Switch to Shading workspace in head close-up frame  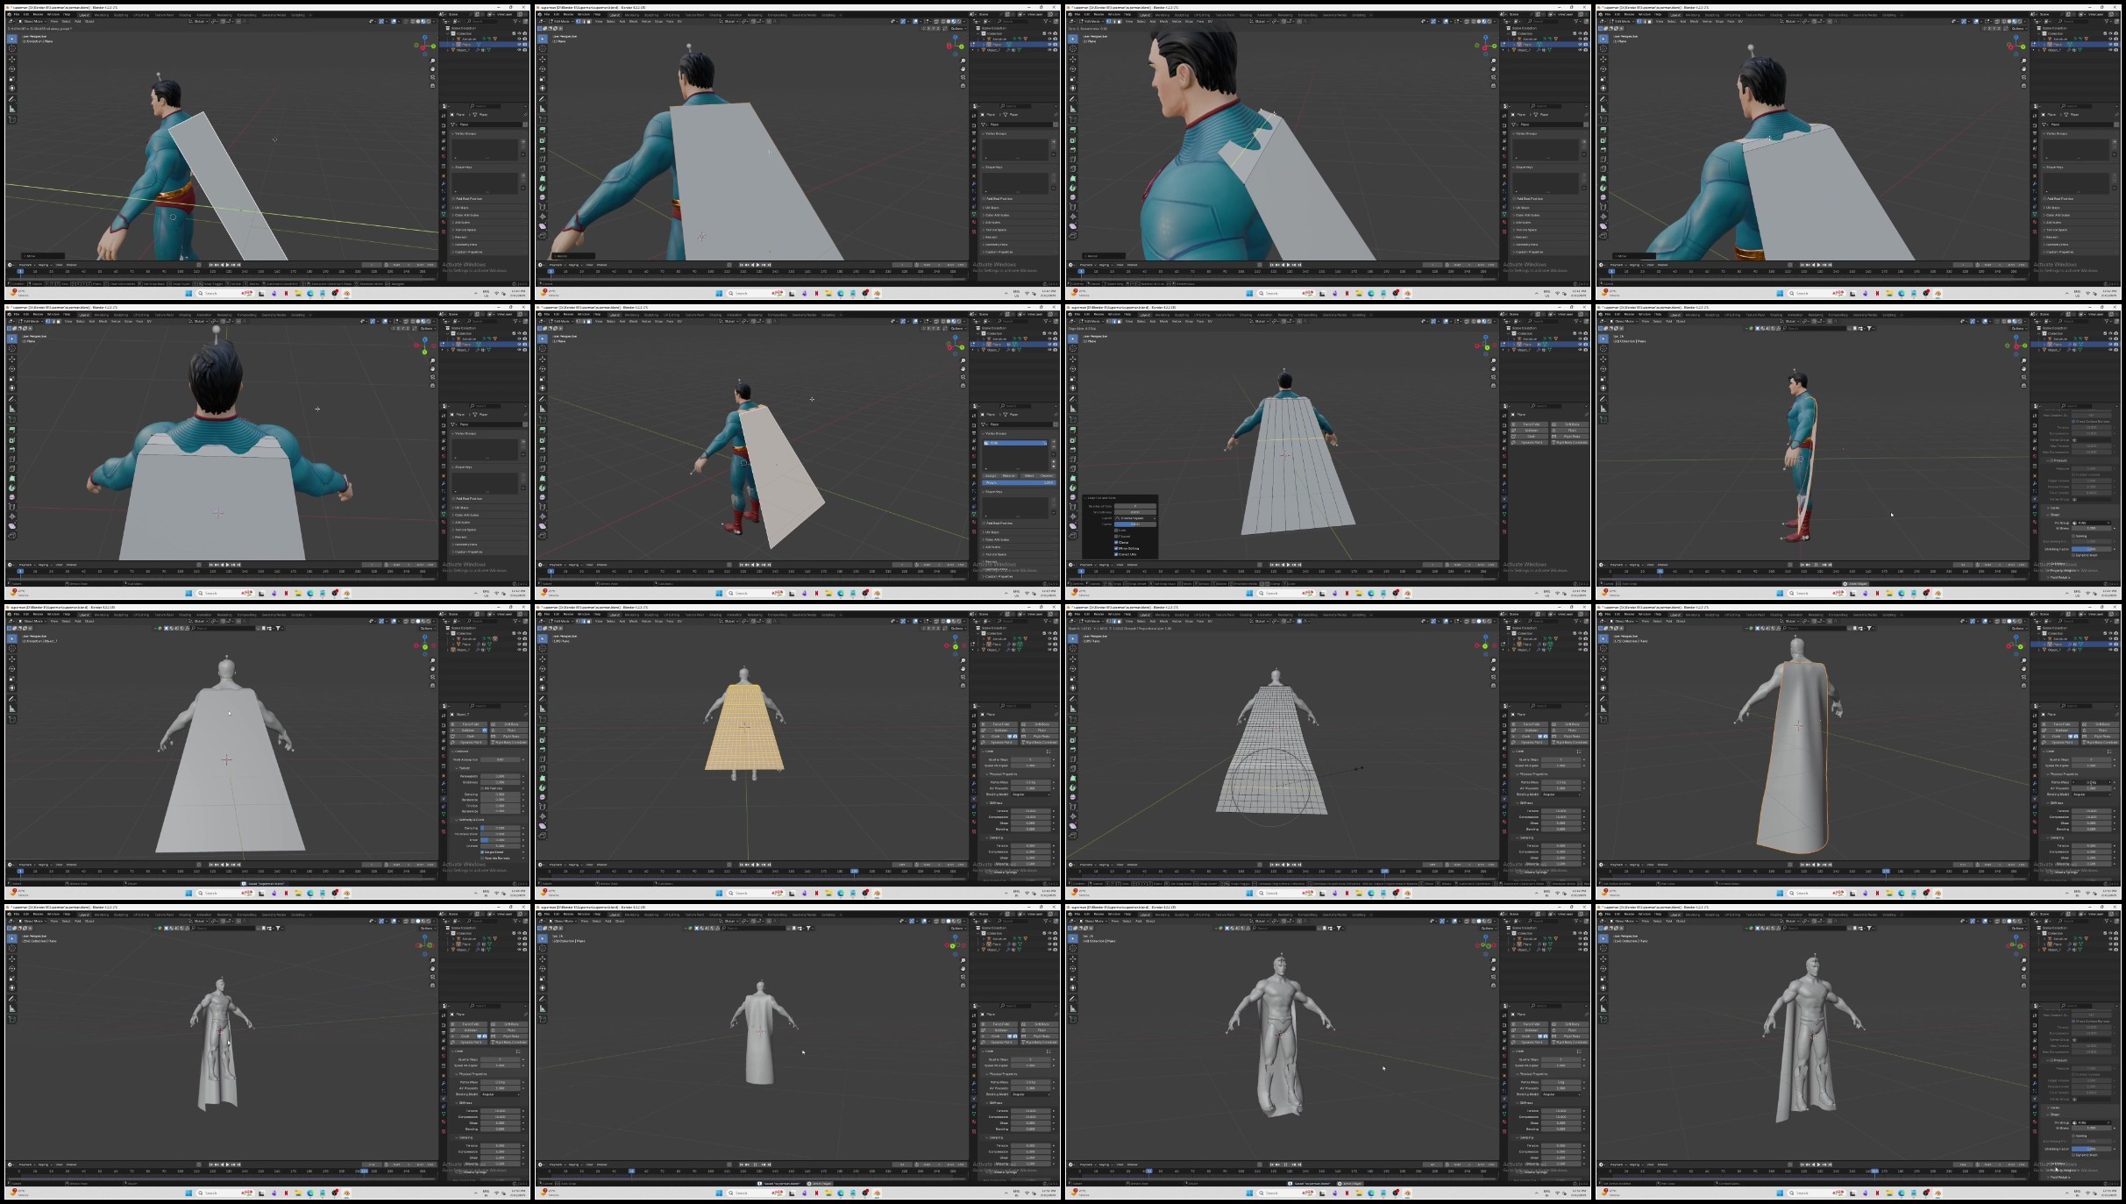coord(1246,15)
